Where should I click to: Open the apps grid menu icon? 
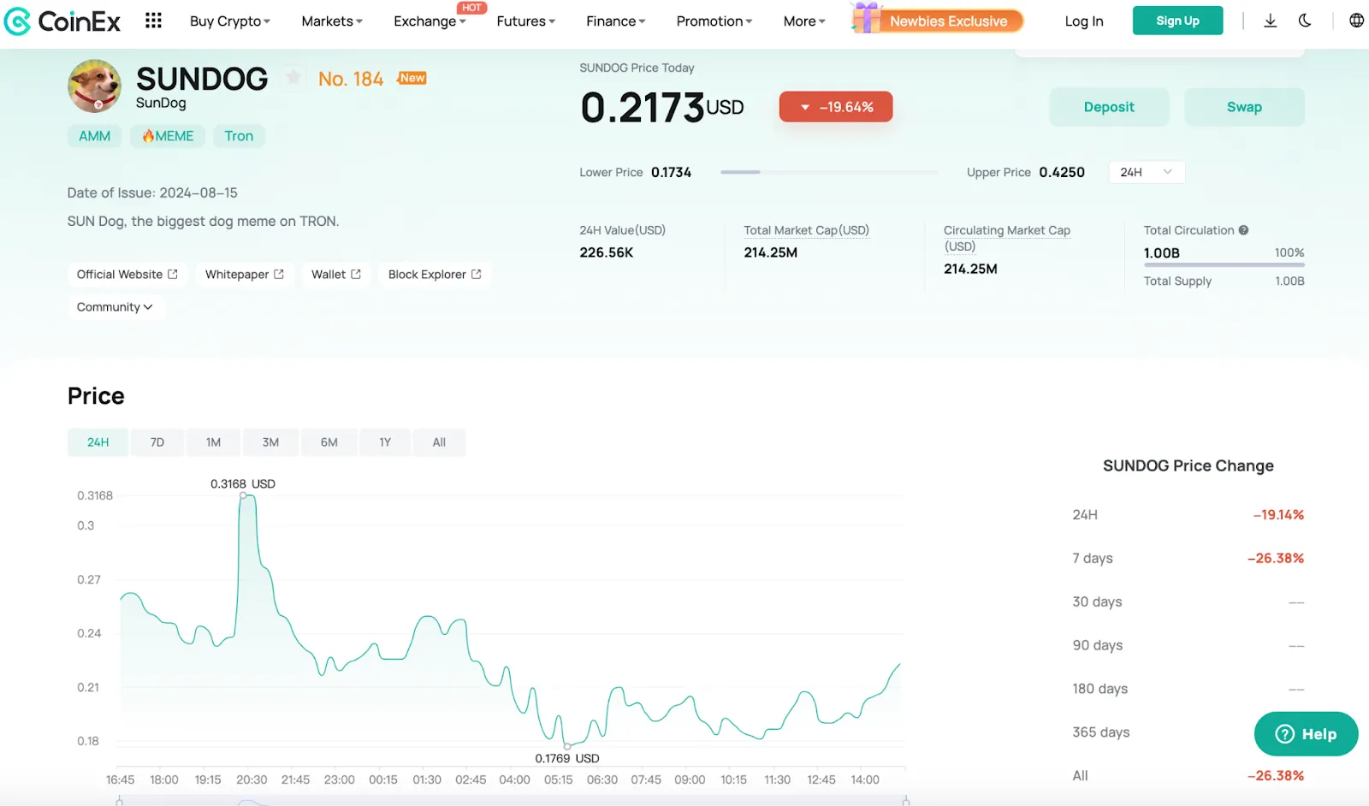pos(153,21)
